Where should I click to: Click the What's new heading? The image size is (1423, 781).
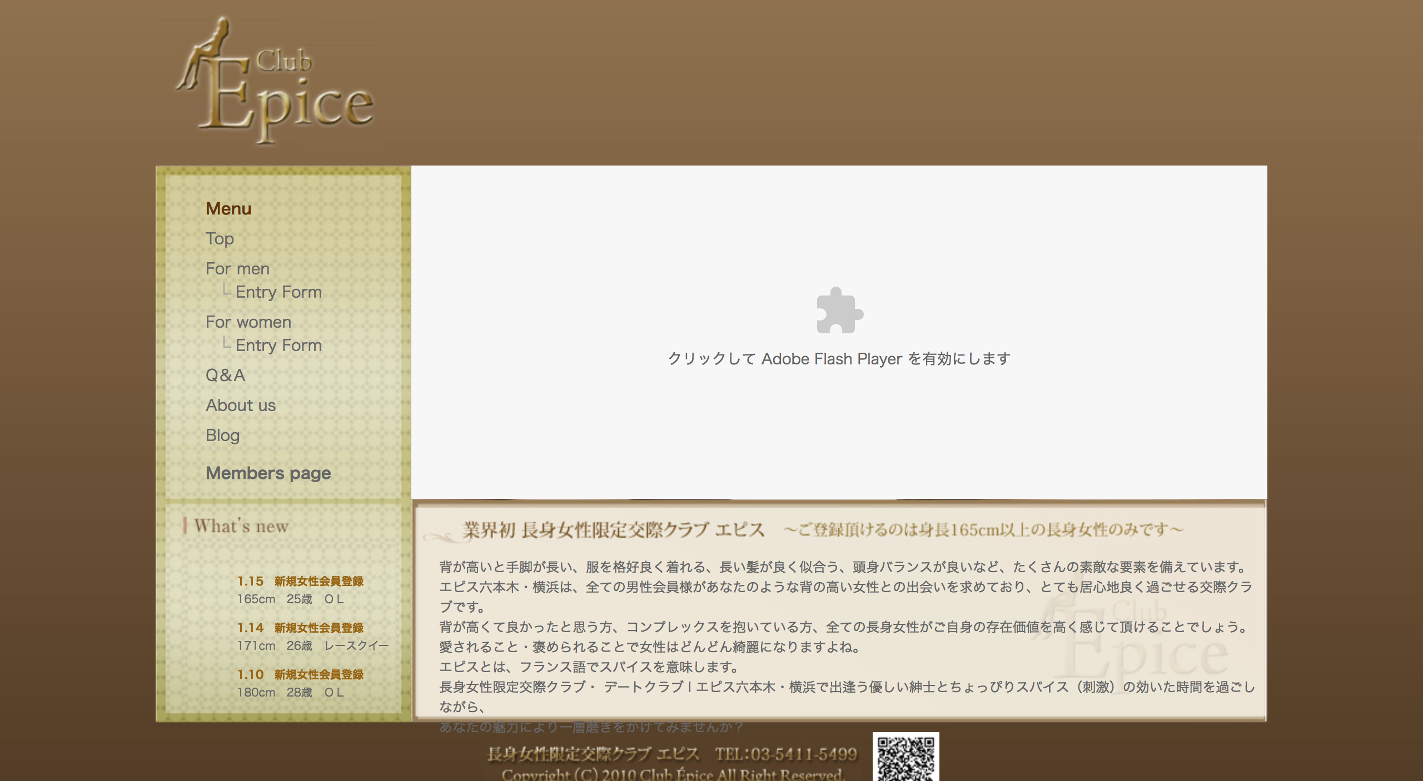pos(241,526)
